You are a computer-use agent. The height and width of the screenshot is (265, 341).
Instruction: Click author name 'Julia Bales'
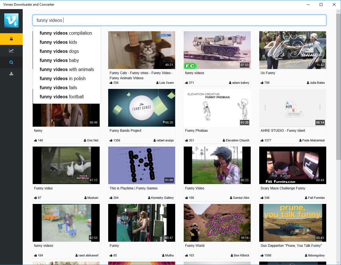[x=317, y=83]
